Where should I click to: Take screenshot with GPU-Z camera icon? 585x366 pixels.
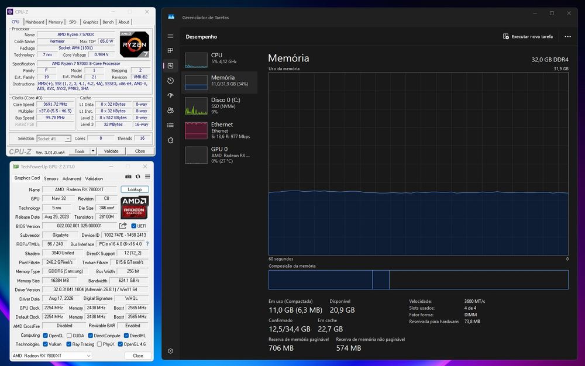(x=128, y=177)
